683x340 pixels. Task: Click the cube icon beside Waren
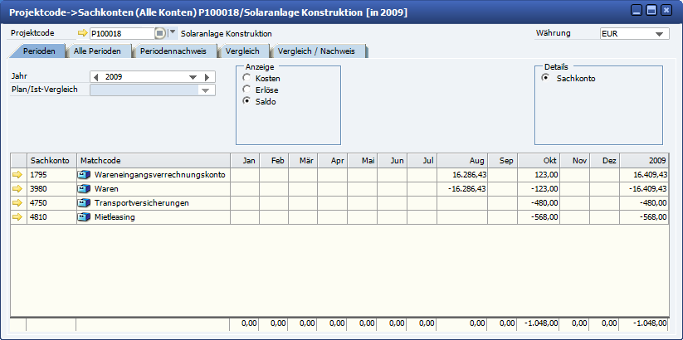(84, 189)
